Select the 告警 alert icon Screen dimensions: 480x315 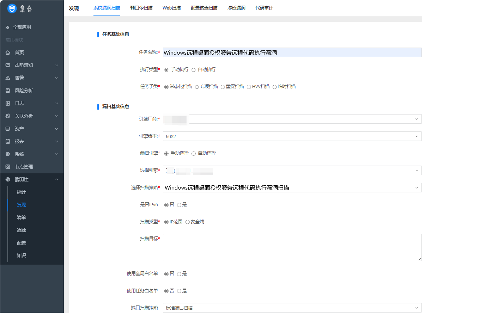tap(7, 78)
